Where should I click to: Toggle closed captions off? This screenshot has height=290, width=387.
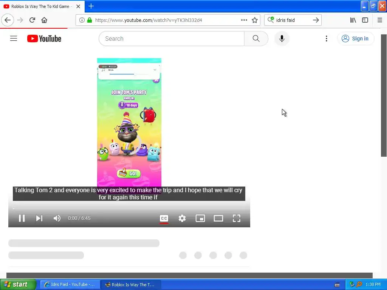point(164,219)
